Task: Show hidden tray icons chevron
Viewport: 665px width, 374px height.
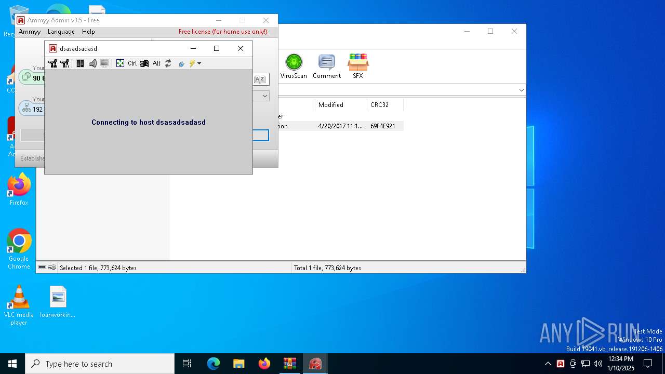Action: click(x=548, y=364)
